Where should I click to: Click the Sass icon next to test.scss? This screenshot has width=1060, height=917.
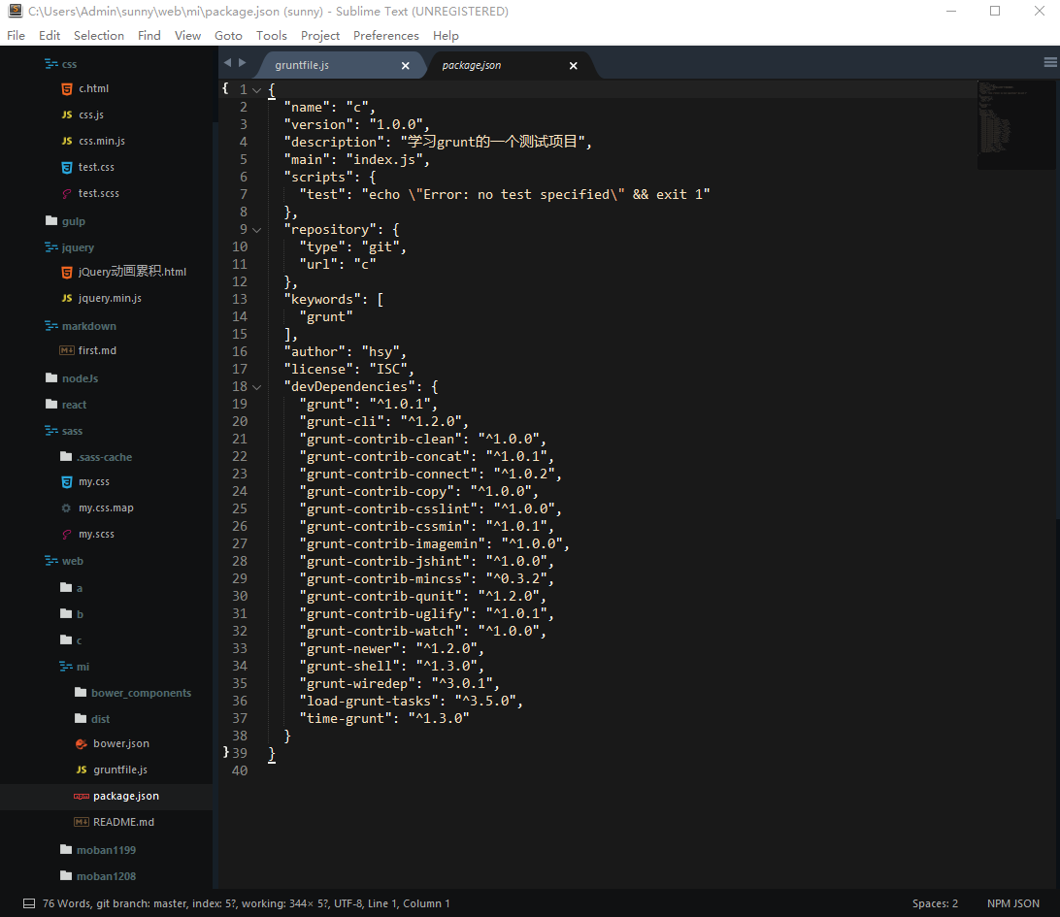tap(66, 193)
